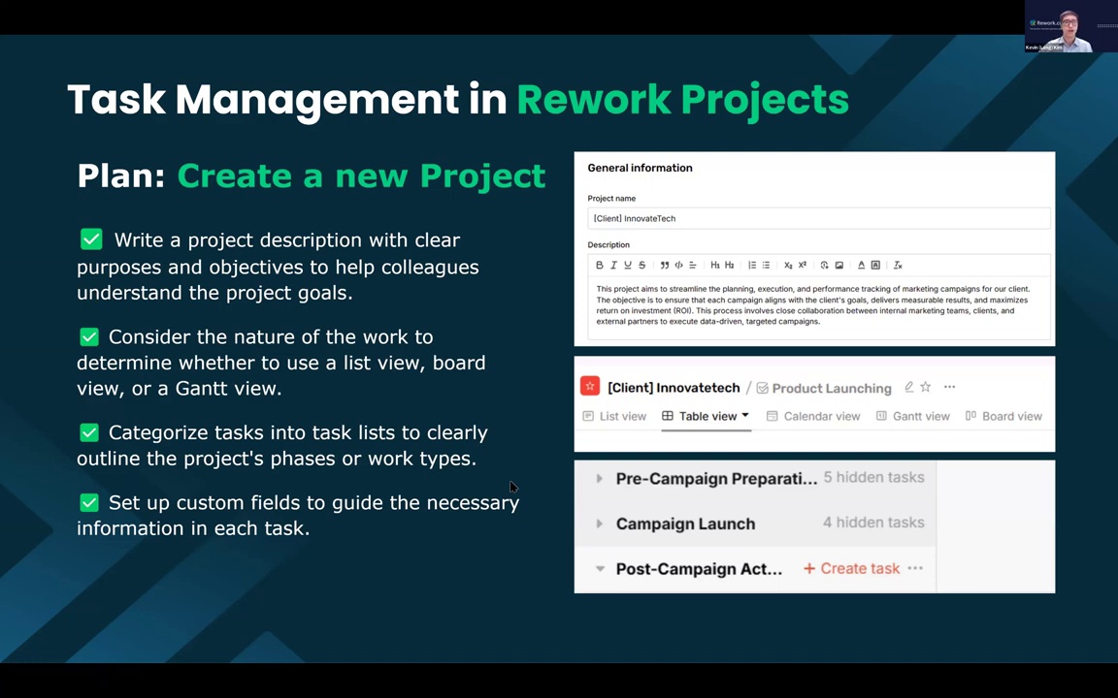This screenshot has height=698, width=1118.
Task: Expand the Campaign Launch task list
Action: point(599,523)
